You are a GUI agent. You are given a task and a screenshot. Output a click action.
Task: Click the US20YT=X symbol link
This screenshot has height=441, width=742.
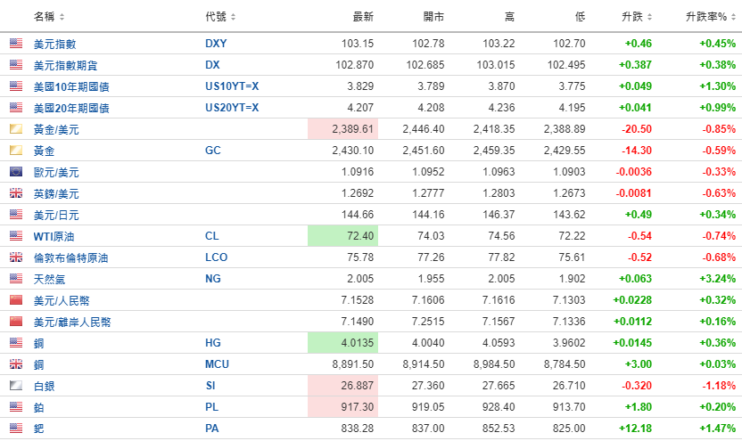232,108
